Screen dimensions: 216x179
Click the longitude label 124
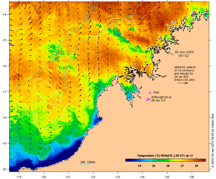tap(142, 177)
